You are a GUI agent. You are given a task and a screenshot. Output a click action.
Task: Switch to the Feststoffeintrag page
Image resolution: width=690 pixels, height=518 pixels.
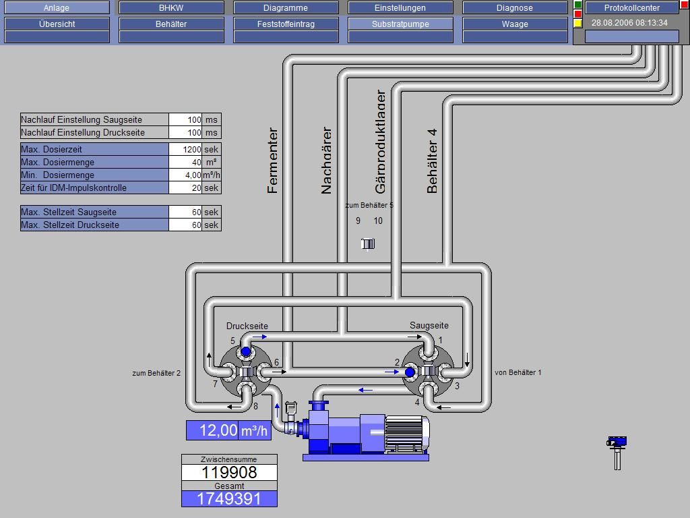[286, 24]
